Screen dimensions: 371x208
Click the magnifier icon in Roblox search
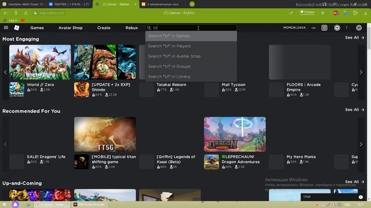149,28
